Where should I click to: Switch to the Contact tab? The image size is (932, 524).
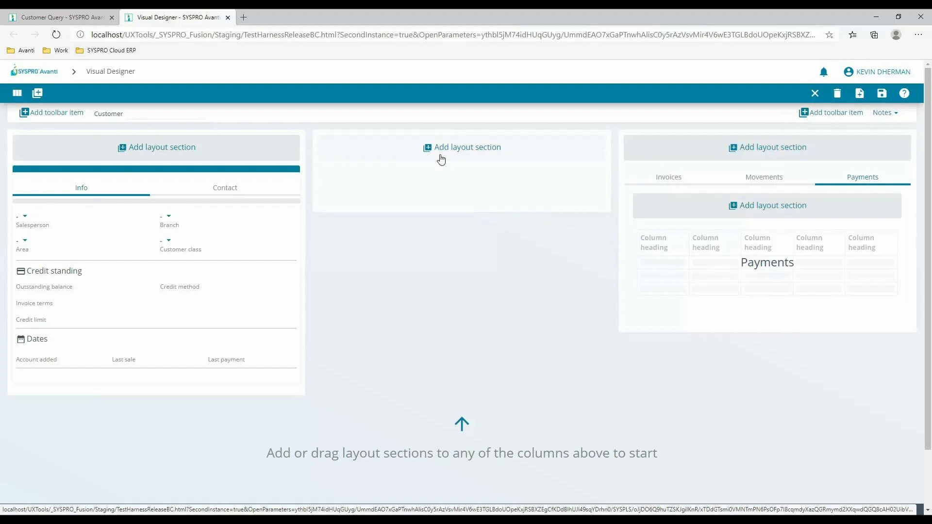tap(225, 187)
